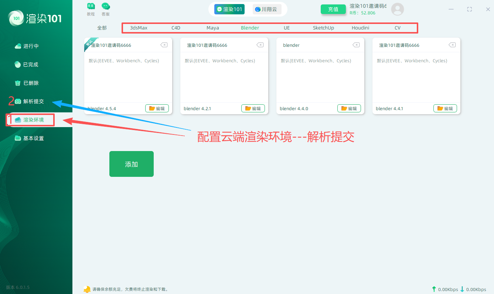
Task: Select the Maya tab
Action: point(213,28)
